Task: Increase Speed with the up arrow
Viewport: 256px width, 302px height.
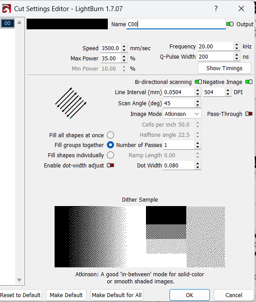Action: pos(124,46)
